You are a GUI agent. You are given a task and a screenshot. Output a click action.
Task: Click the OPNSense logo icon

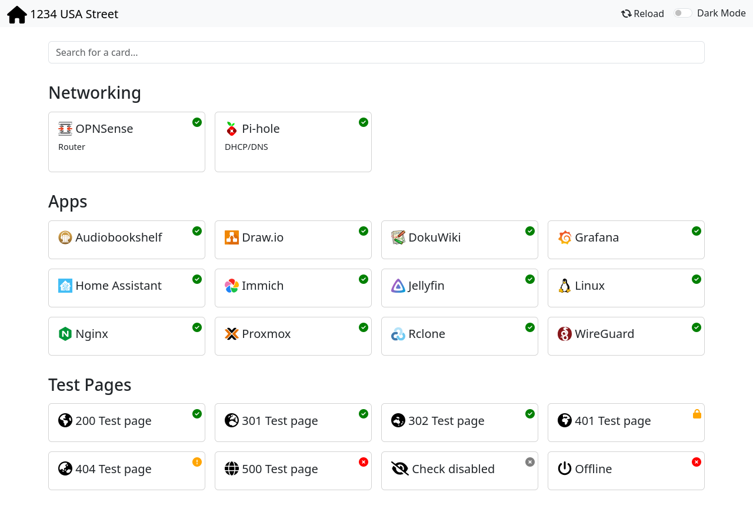pos(65,129)
